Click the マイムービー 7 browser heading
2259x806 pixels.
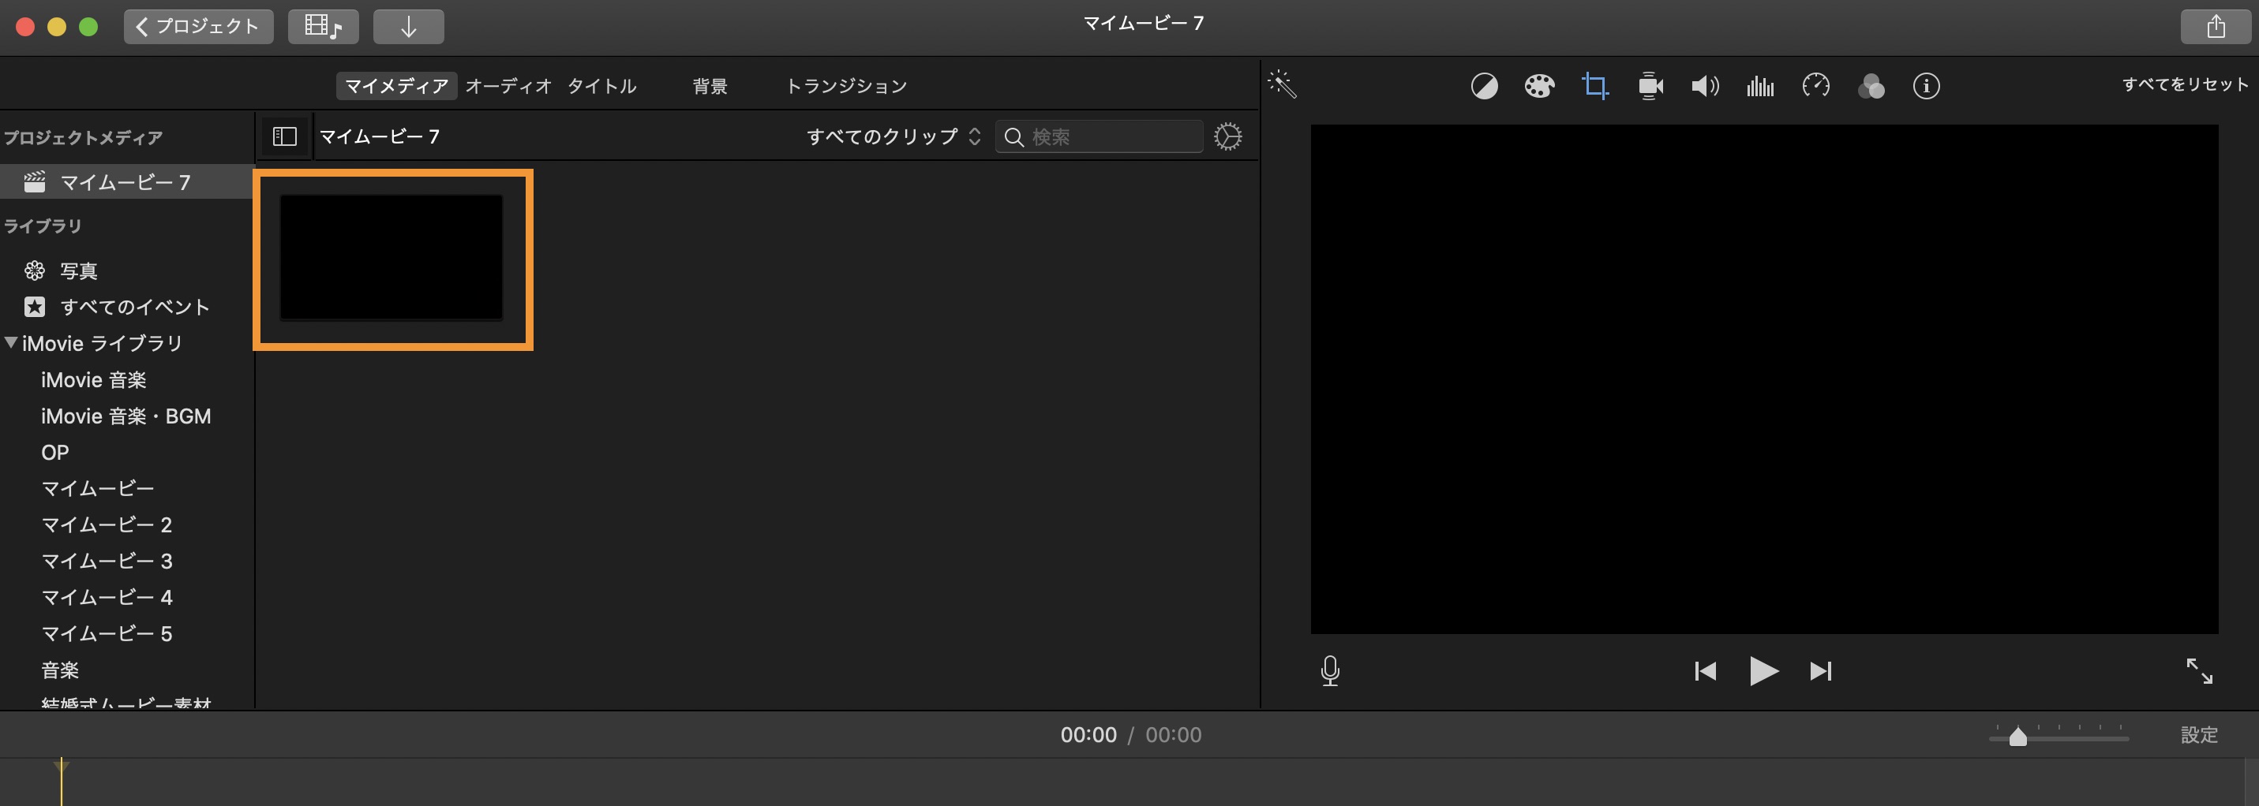click(379, 136)
